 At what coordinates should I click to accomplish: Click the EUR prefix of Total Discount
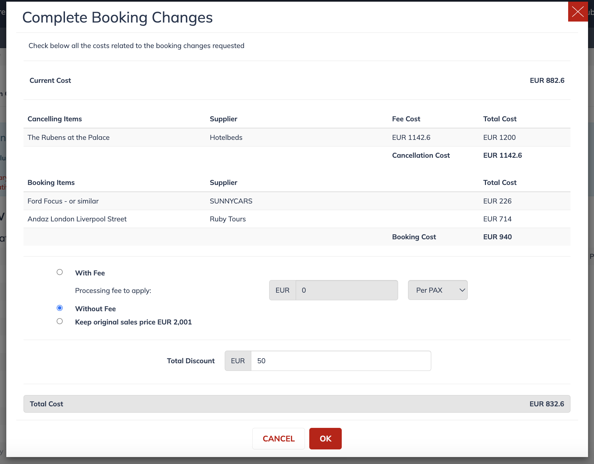click(238, 361)
